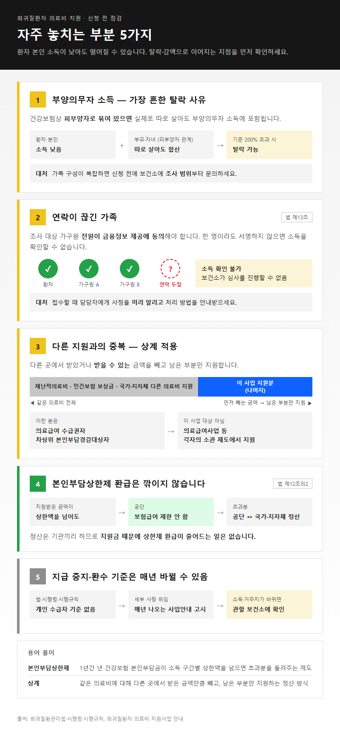Screen dimensions: 340x740
Task: Click the 먼저 빼는 금액 → 남은 부분만 지원 label
Action: [268, 403]
